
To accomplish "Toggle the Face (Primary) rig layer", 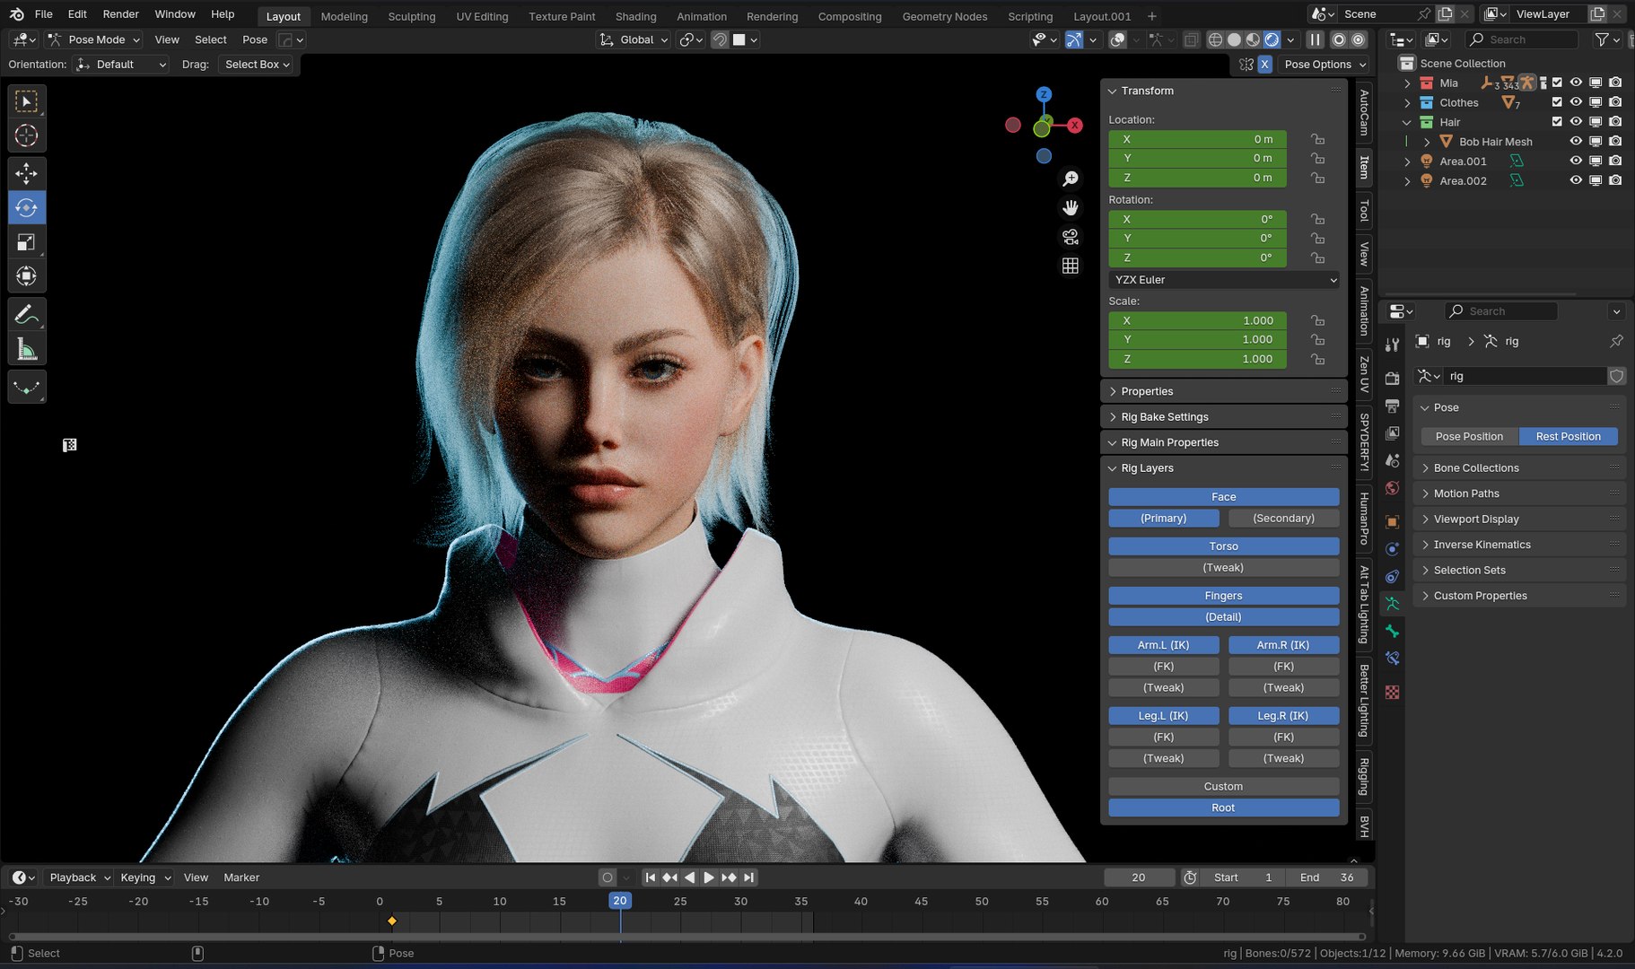I will point(1164,519).
